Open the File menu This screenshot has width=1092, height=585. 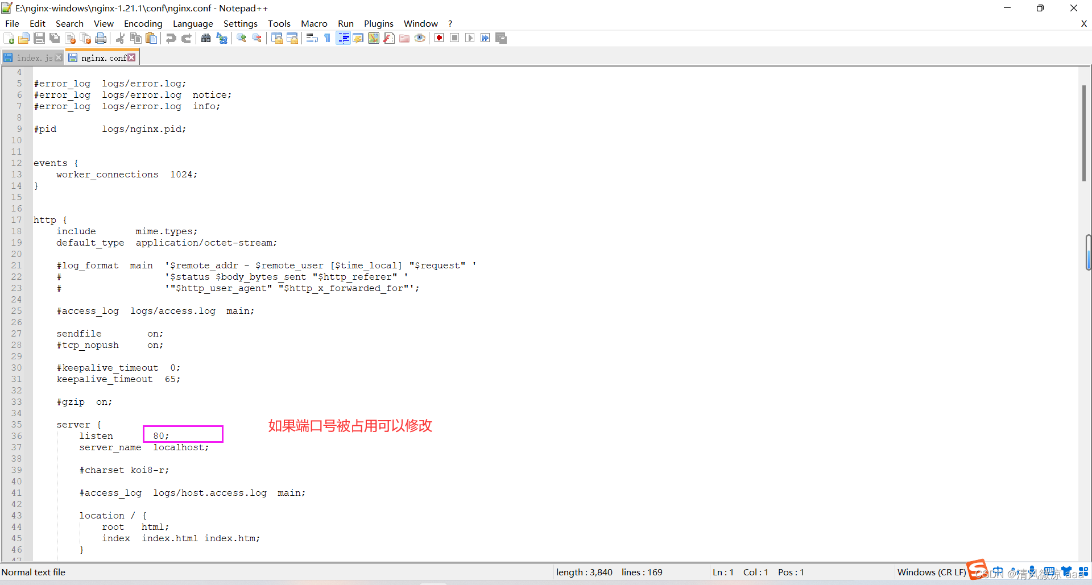pyautogui.click(x=12, y=23)
